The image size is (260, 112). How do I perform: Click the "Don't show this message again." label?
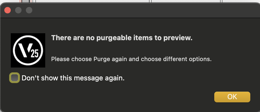73,78
